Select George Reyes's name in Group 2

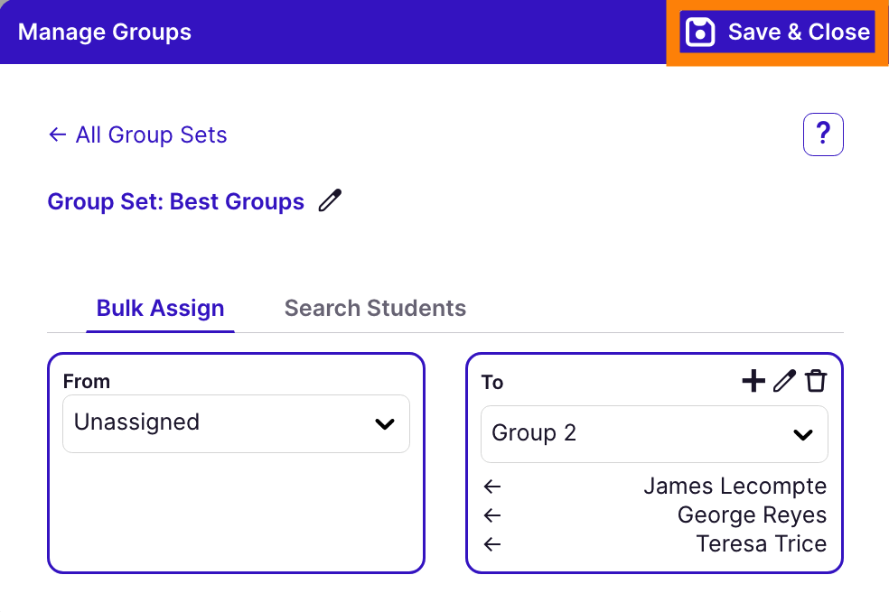point(752,515)
